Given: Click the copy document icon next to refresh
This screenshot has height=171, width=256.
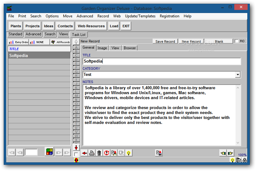Looking at the screenshot, I should point(114,153).
